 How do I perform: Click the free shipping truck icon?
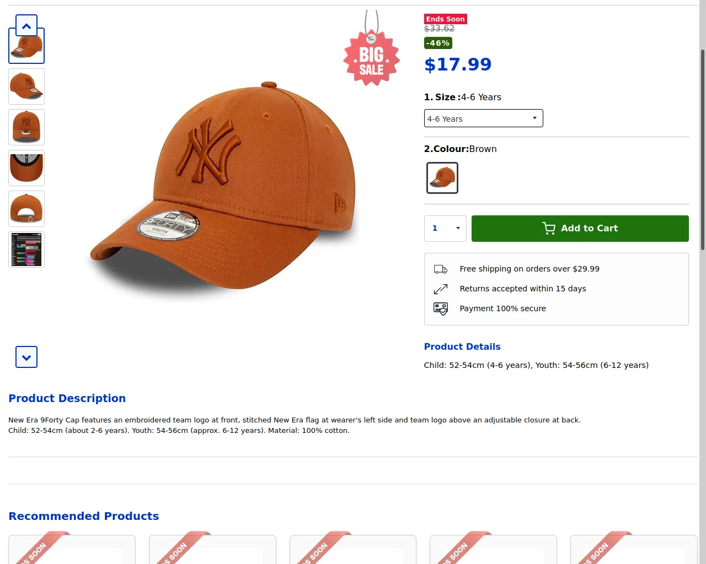click(x=441, y=269)
